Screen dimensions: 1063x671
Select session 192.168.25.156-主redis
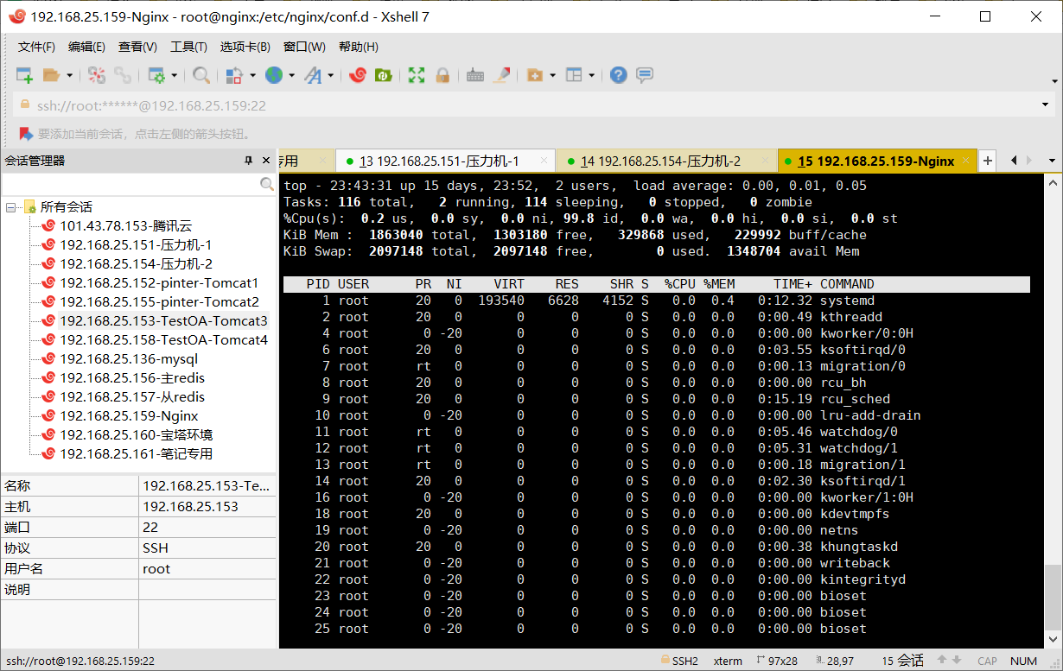132,378
